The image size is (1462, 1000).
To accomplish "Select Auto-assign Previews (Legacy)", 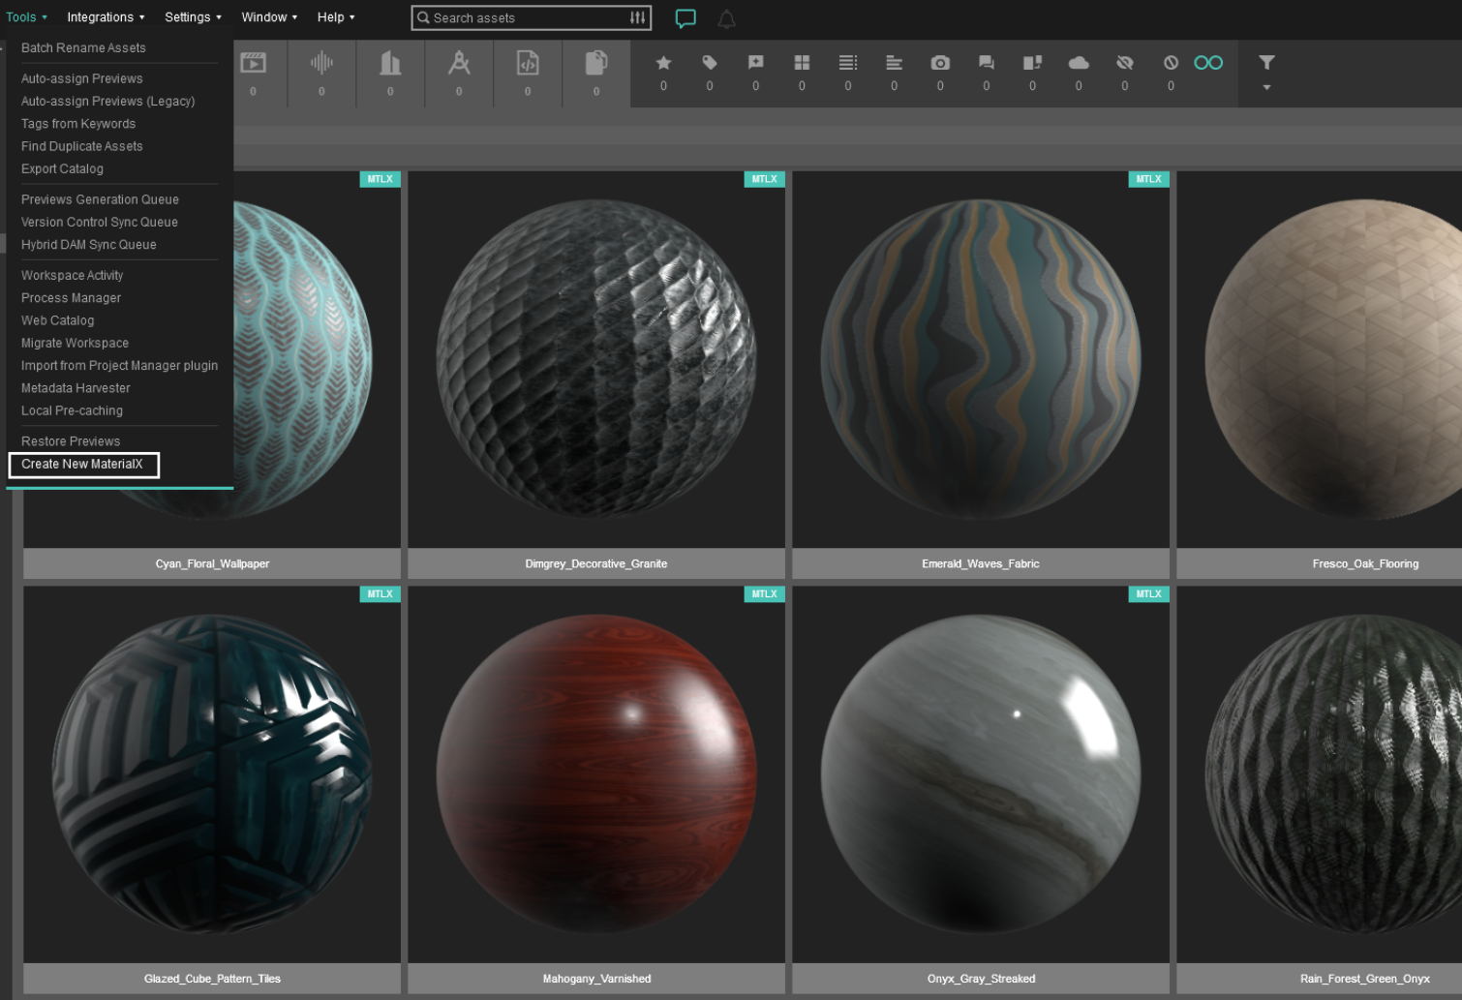I will 107,101.
